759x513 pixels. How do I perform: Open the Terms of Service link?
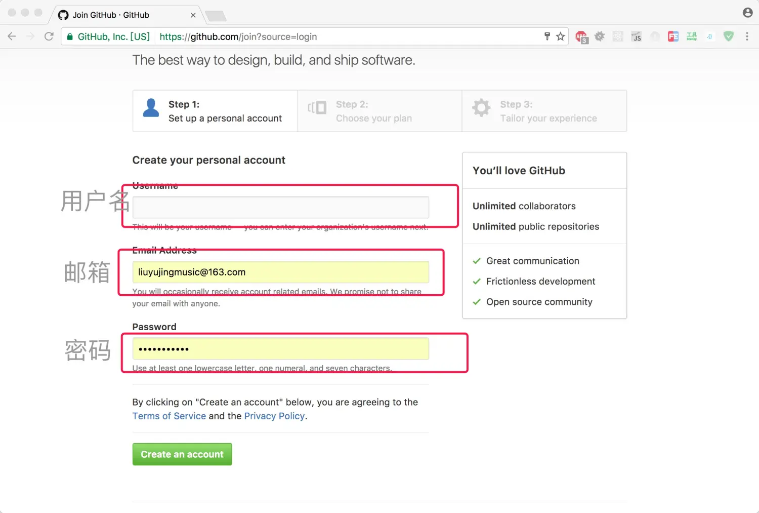point(169,416)
